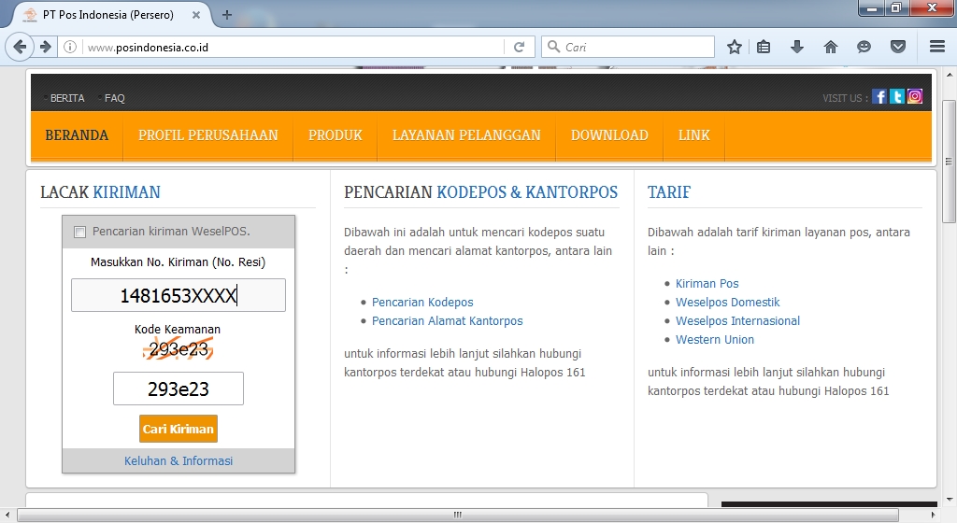This screenshot has width=957, height=523.
Task: Open the LINK menu
Action: coord(694,135)
